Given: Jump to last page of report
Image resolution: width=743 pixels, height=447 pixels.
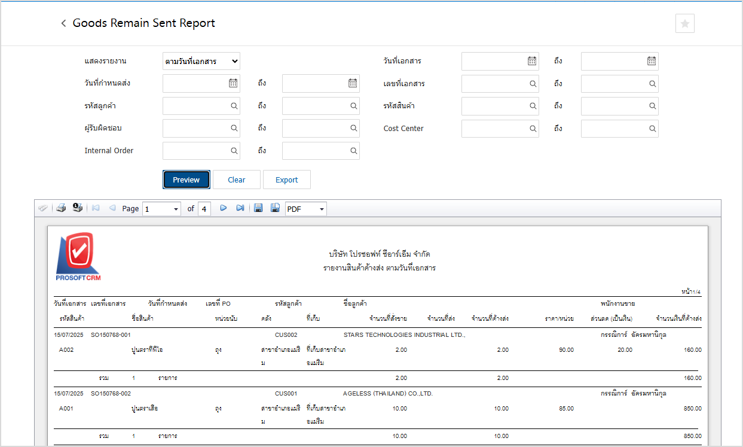Looking at the screenshot, I should (x=240, y=208).
